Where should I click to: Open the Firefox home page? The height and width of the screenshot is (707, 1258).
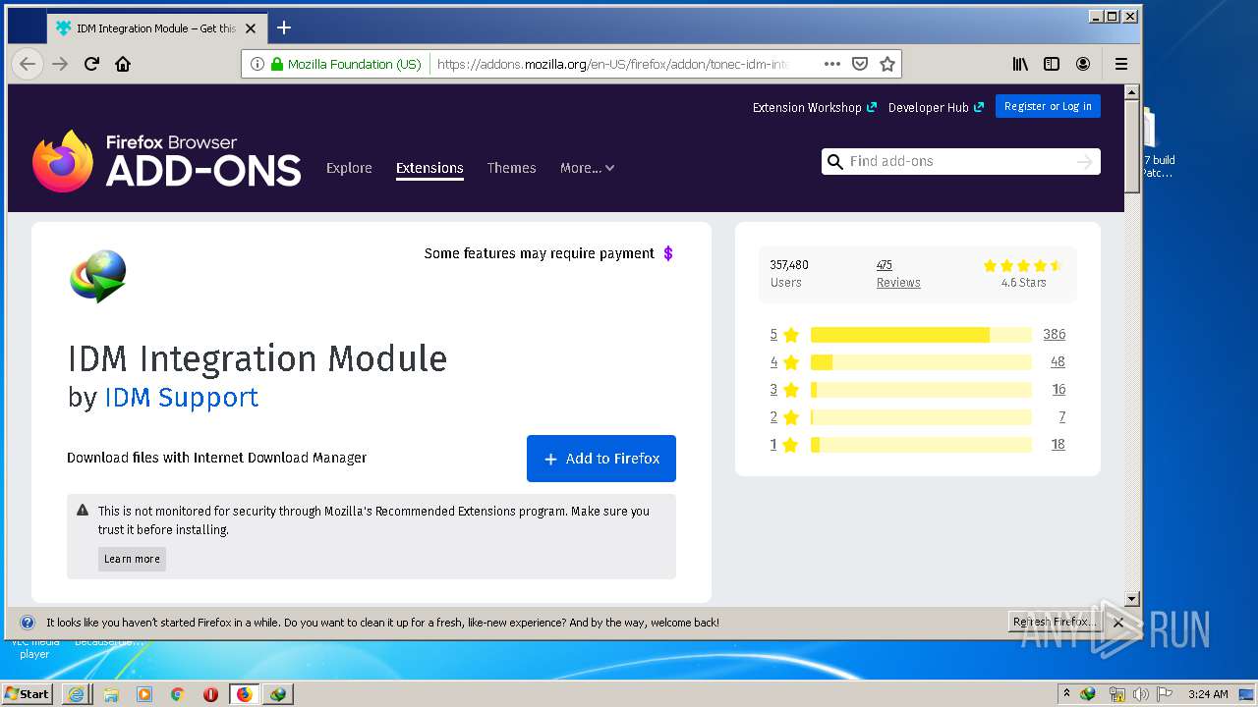(123, 64)
